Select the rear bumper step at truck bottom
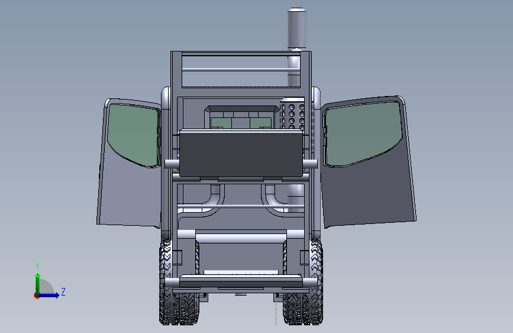Viewport: 513px width, 333px height. (241, 281)
